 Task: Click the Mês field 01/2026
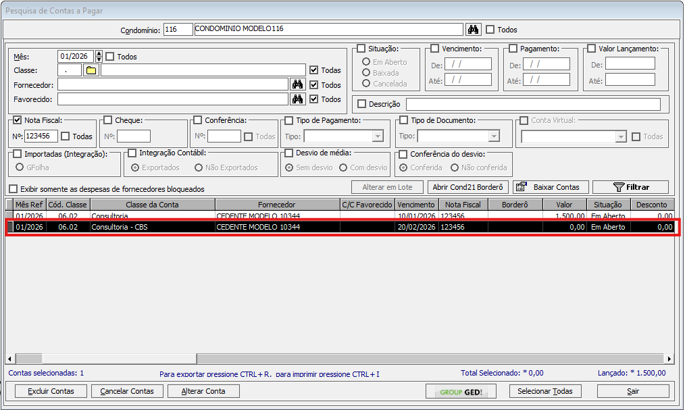[x=75, y=56]
